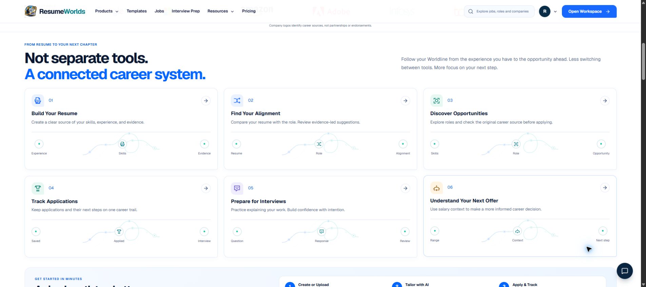Click the ResumeWorlds logo

[55, 11]
